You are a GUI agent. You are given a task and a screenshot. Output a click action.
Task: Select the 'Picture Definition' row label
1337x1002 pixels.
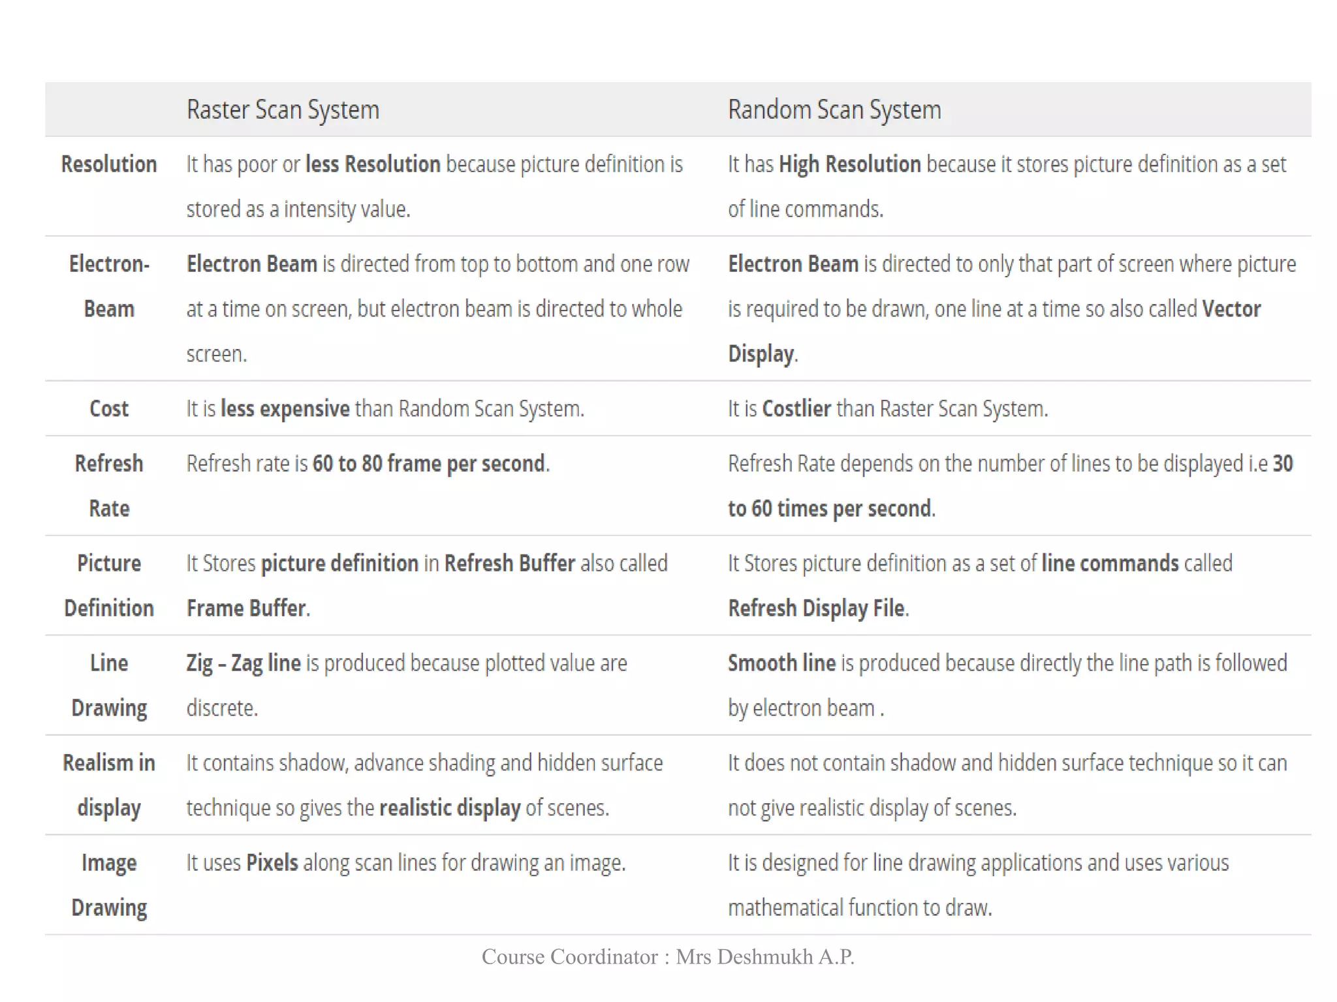109,585
